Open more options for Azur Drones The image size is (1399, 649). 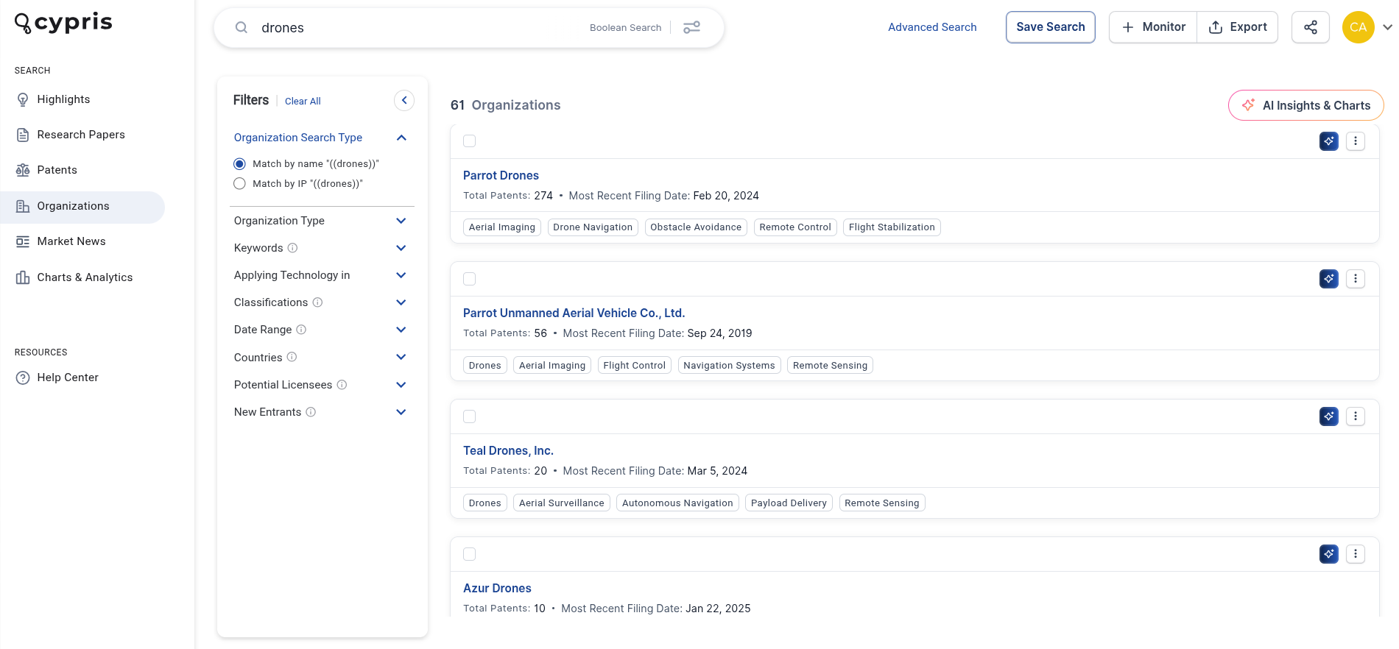pos(1355,554)
